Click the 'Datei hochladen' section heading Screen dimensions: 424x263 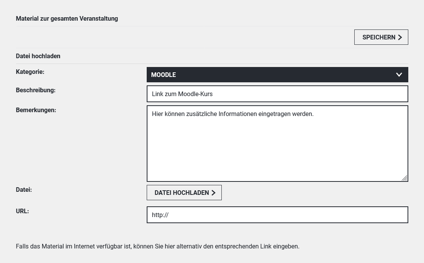tap(38, 56)
